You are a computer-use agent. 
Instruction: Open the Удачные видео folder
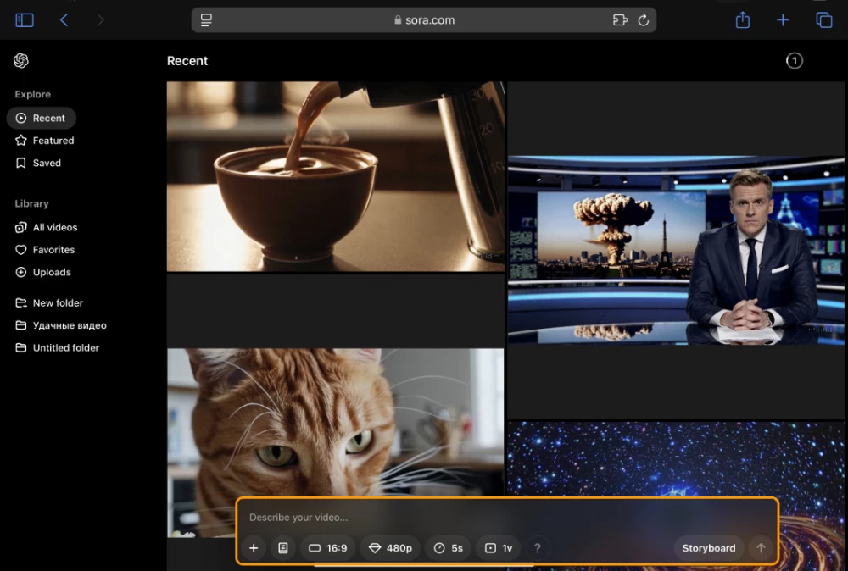click(x=70, y=324)
